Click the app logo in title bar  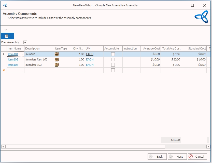[x=5, y=5]
